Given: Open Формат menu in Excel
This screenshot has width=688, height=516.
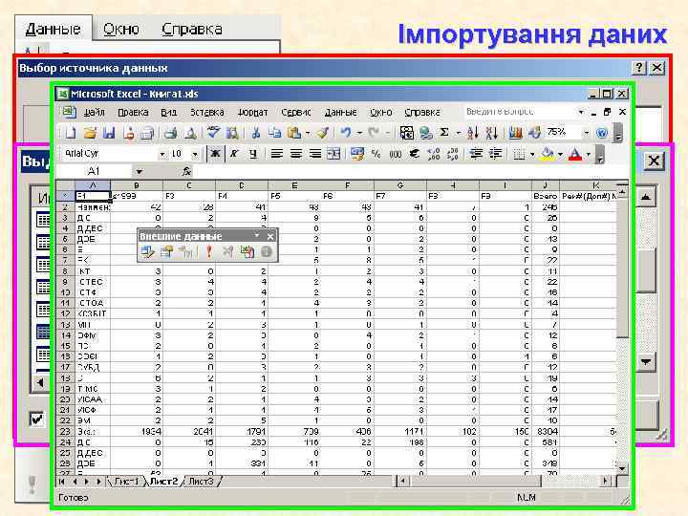Looking at the screenshot, I should [x=252, y=113].
